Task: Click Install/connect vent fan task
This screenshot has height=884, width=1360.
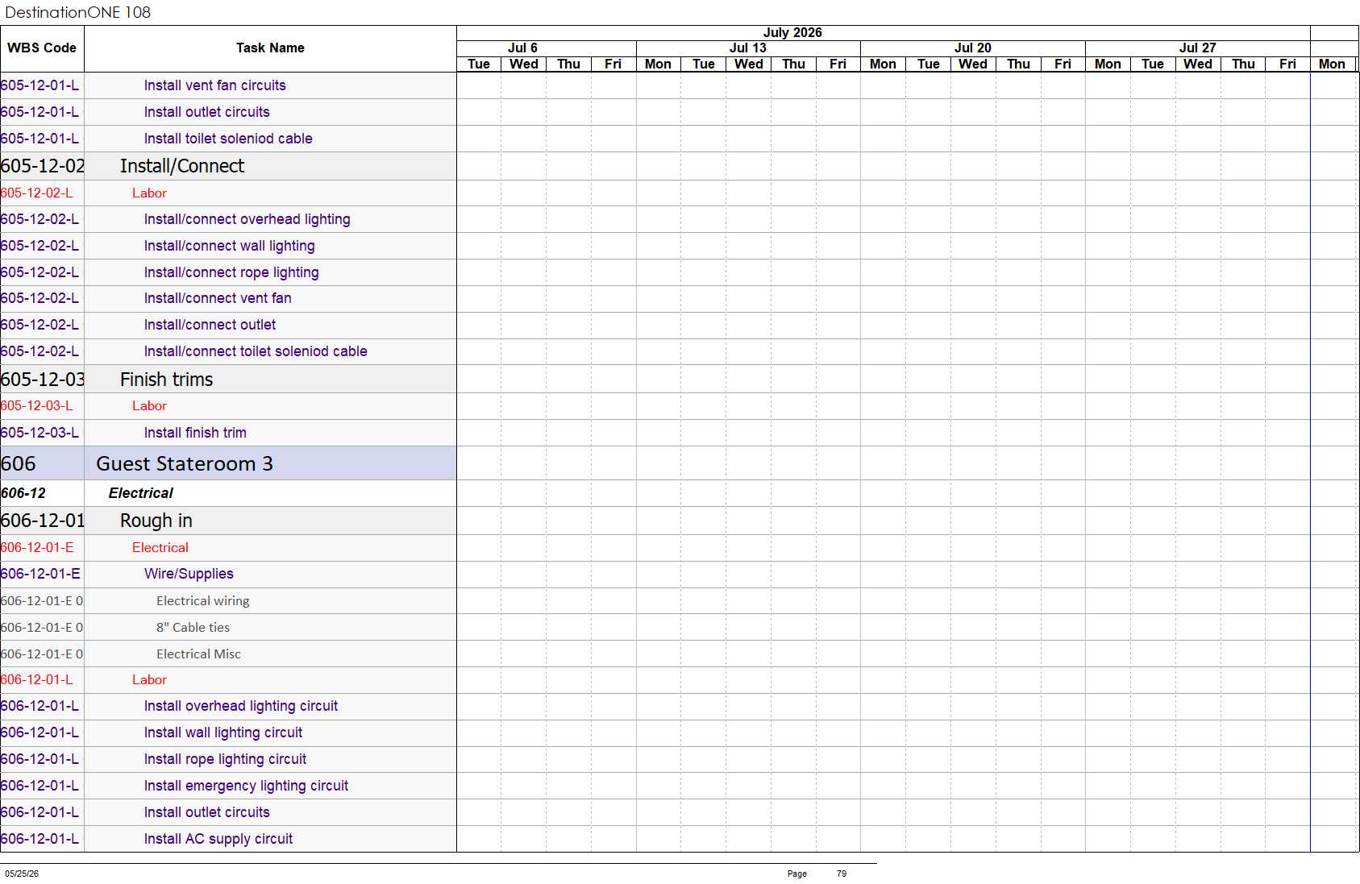Action: click(x=218, y=298)
